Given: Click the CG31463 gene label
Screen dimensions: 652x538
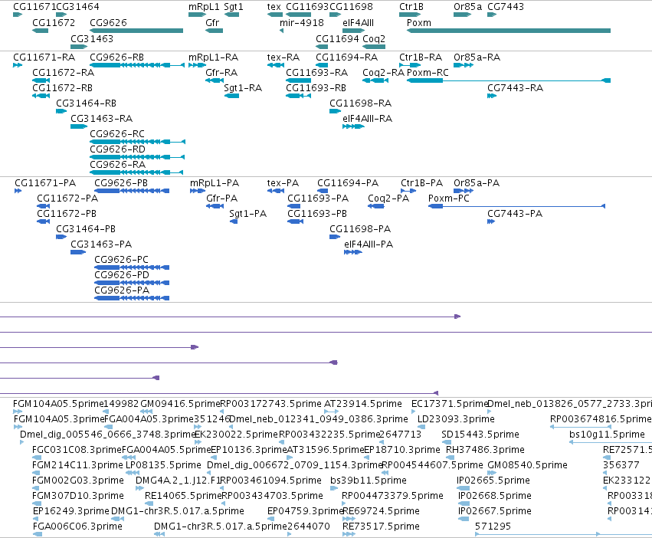Looking at the screenshot, I should 92,38.
